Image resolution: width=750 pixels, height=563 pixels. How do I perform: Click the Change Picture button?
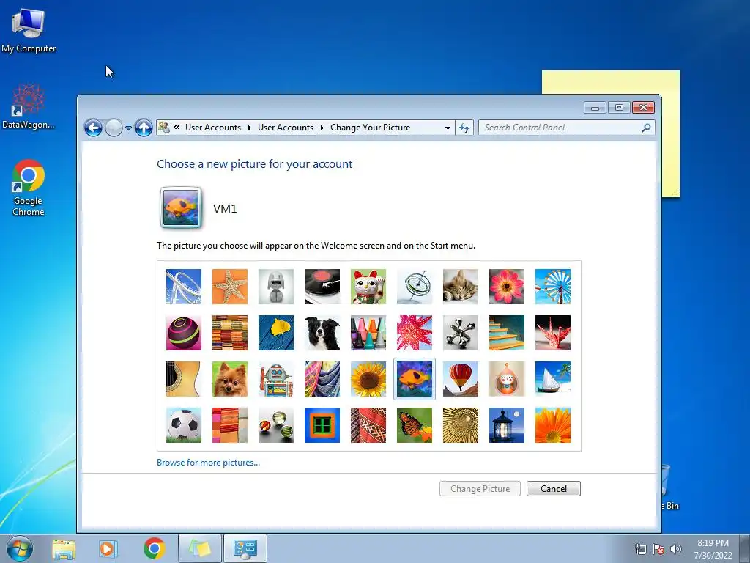480,489
